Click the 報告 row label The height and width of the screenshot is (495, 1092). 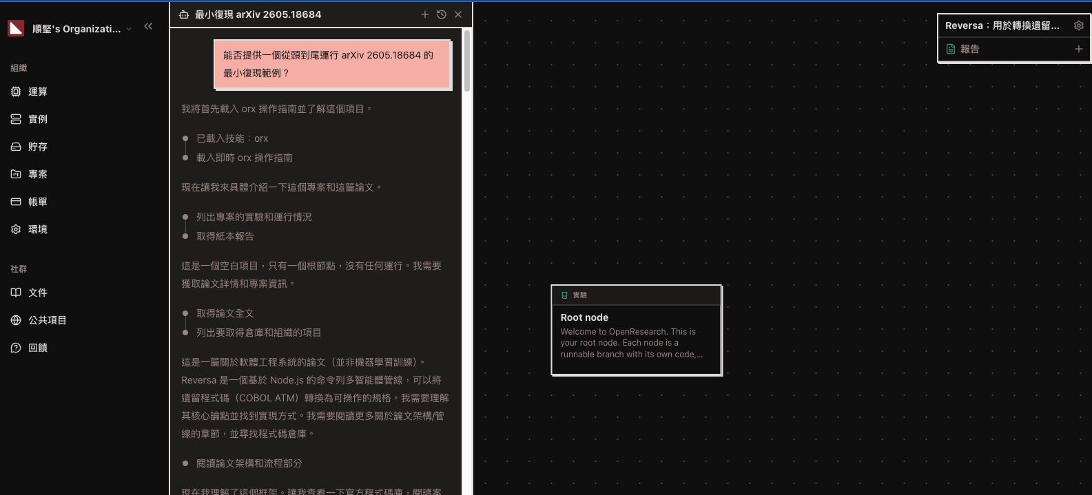point(970,49)
